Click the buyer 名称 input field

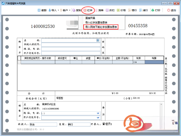71,41
